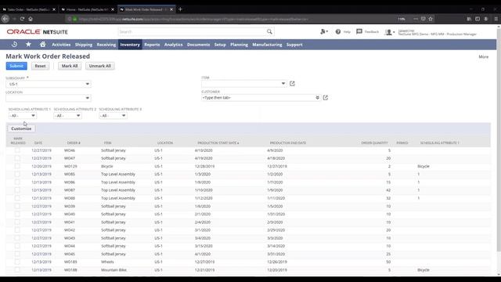Image resolution: width=501 pixels, height=282 pixels.
Task: Open the Create New icon menu
Action: [x=323, y=31]
